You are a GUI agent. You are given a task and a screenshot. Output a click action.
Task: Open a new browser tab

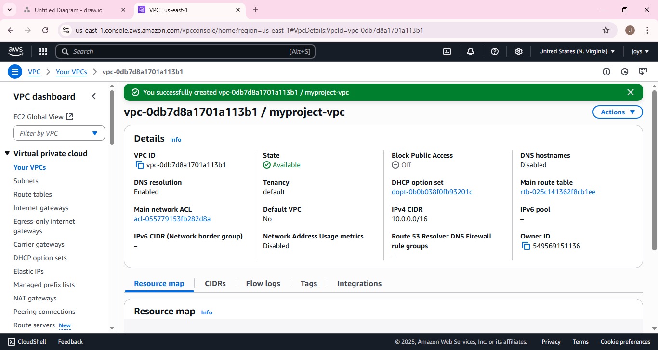[x=255, y=10]
